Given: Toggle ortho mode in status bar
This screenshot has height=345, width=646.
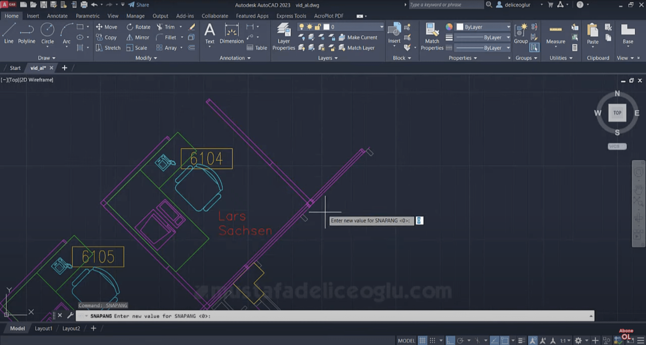Looking at the screenshot, I should [x=450, y=340].
